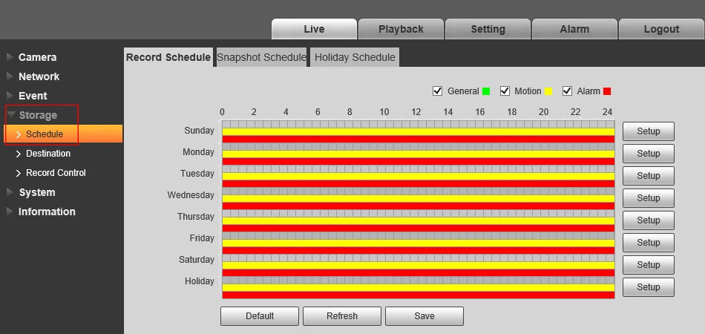
Task: Switch to Record Schedule tab
Action: pyautogui.click(x=168, y=58)
